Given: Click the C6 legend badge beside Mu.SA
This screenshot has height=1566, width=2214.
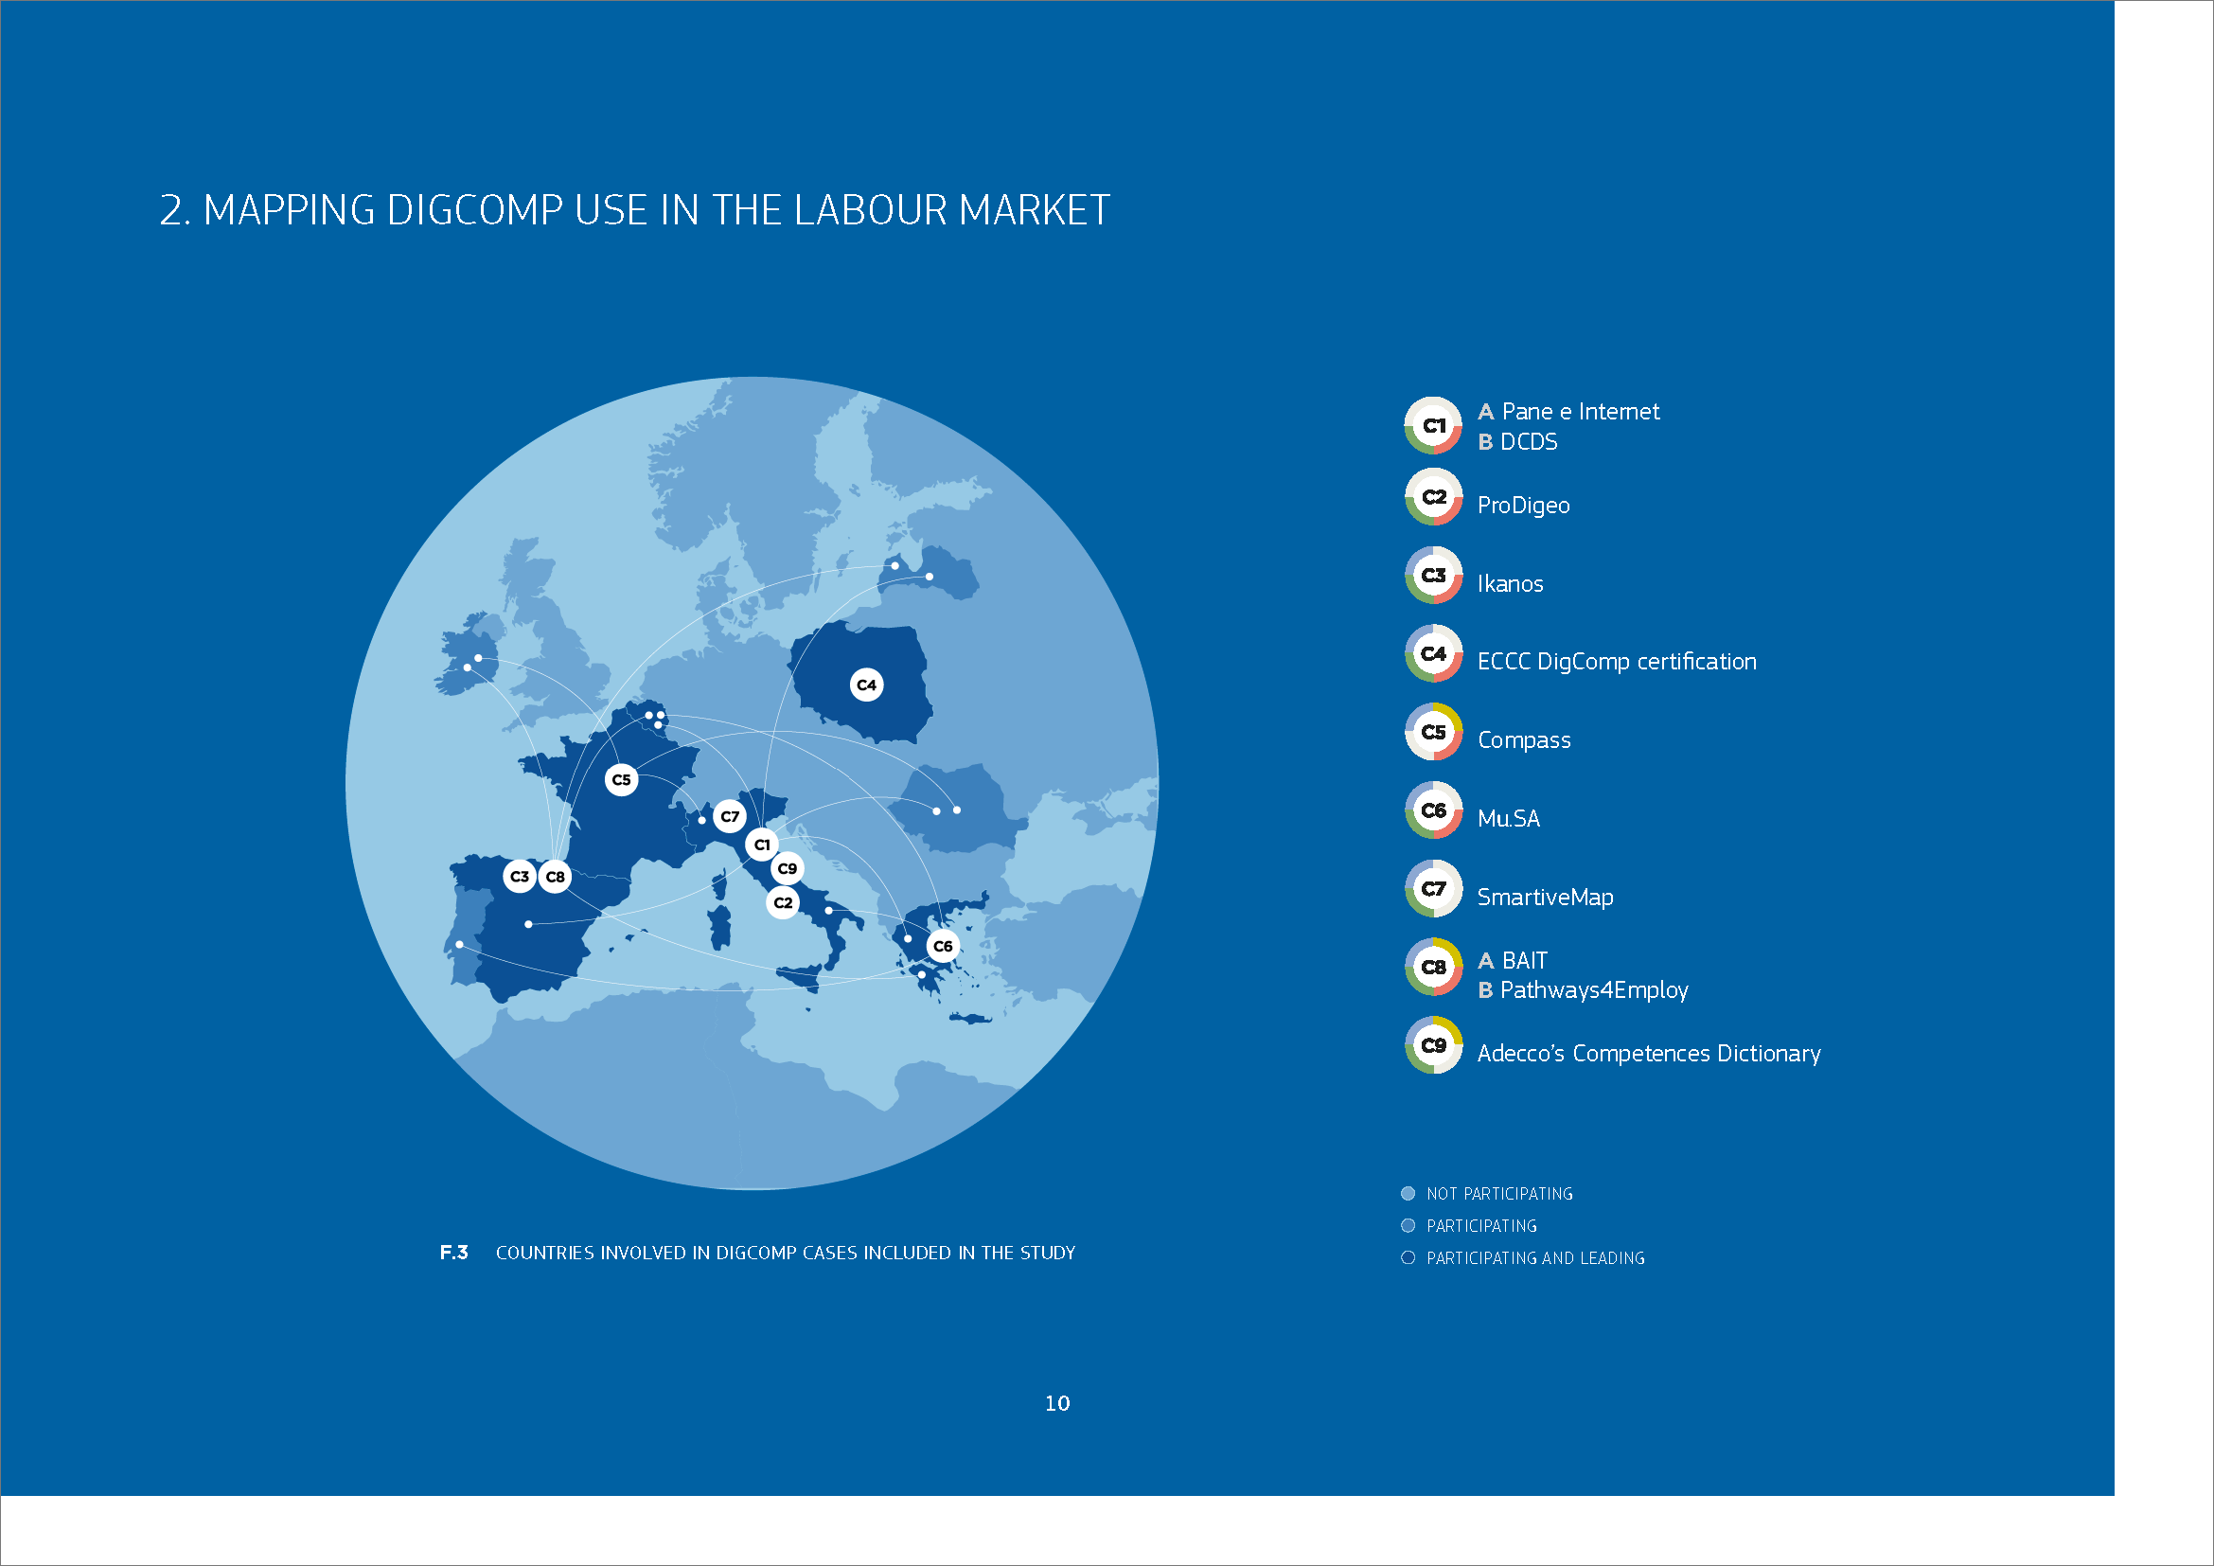Looking at the screenshot, I should [x=1434, y=811].
